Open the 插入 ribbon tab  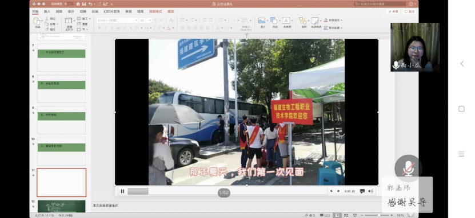click(47, 11)
